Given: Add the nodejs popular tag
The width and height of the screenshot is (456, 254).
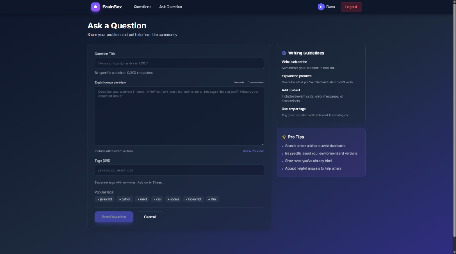Looking at the screenshot, I should pyautogui.click(x=173, y=199).
